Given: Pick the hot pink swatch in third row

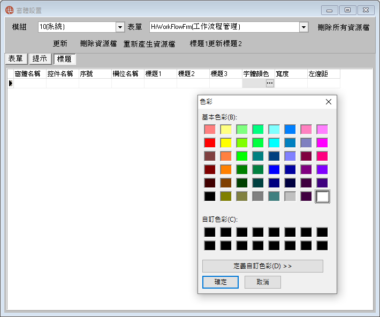Looking at the screenshot, I should [322, 156].
